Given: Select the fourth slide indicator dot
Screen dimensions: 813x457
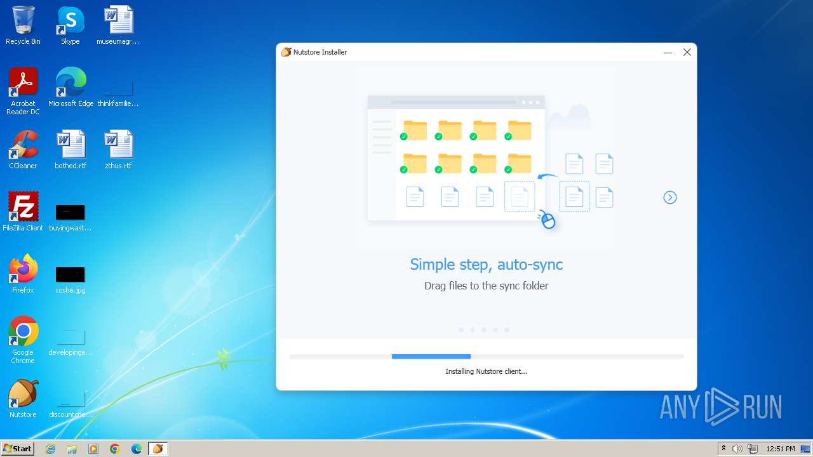Looking at the screenshot, I should point(495,330).
